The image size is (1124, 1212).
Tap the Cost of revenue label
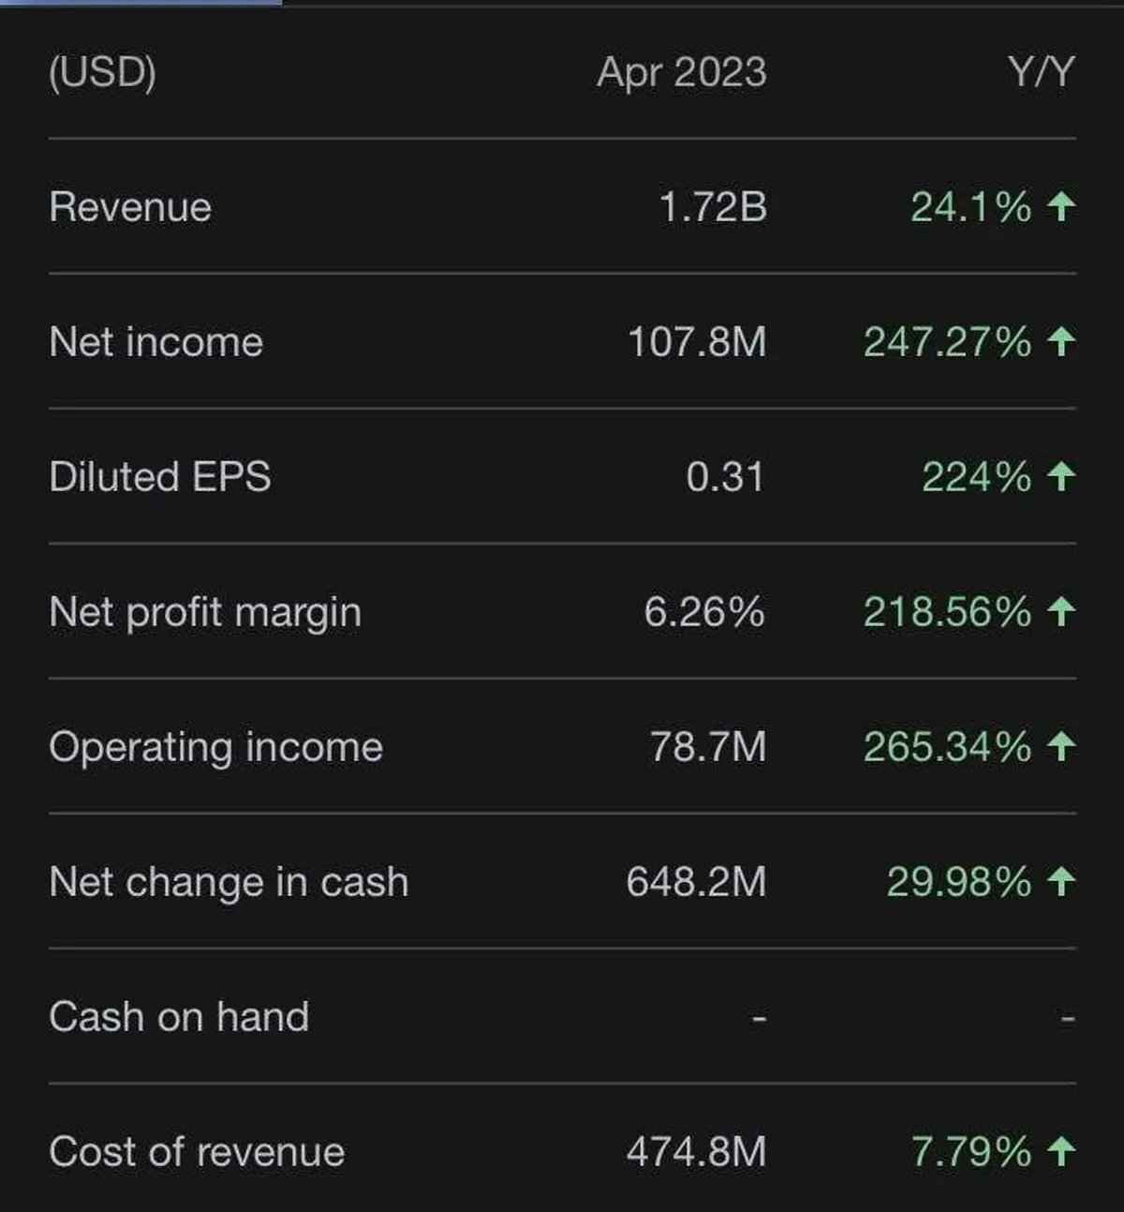click(x=197, y=1152)
